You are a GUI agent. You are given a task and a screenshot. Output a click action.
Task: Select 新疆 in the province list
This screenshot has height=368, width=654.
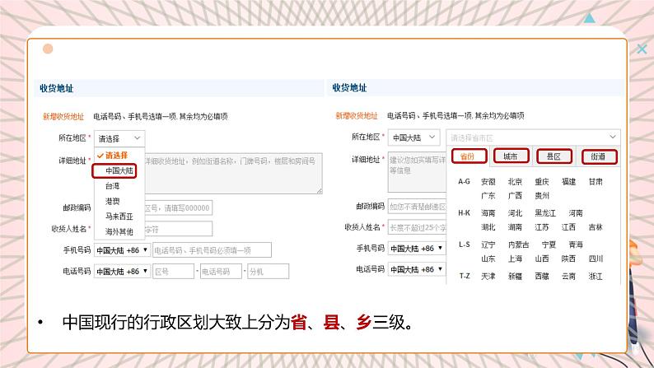(515, 276)
